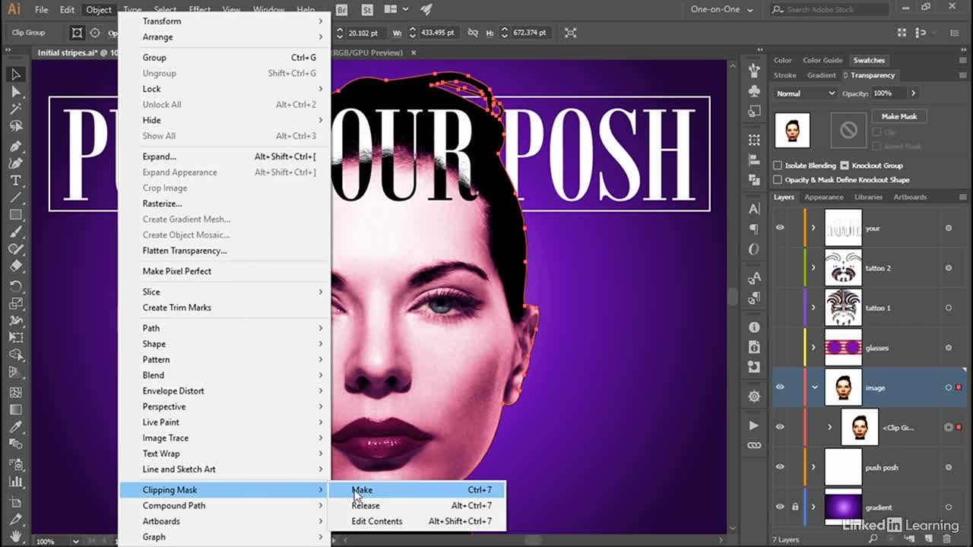
Task: Choose Edit Contents menu item
Action: point(417,521)
